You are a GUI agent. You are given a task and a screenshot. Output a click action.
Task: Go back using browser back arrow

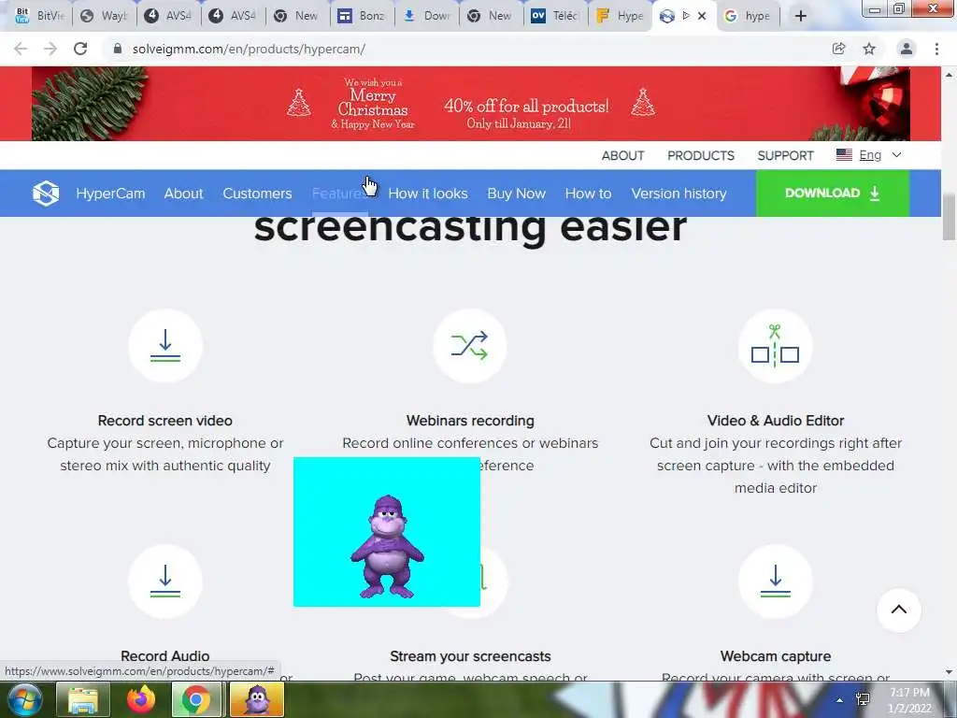coord(21,49)
